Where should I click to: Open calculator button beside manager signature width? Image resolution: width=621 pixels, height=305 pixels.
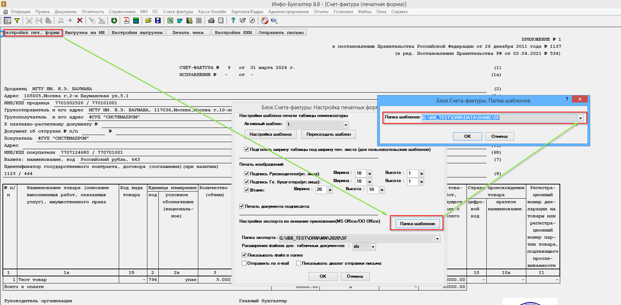[370, 174]
